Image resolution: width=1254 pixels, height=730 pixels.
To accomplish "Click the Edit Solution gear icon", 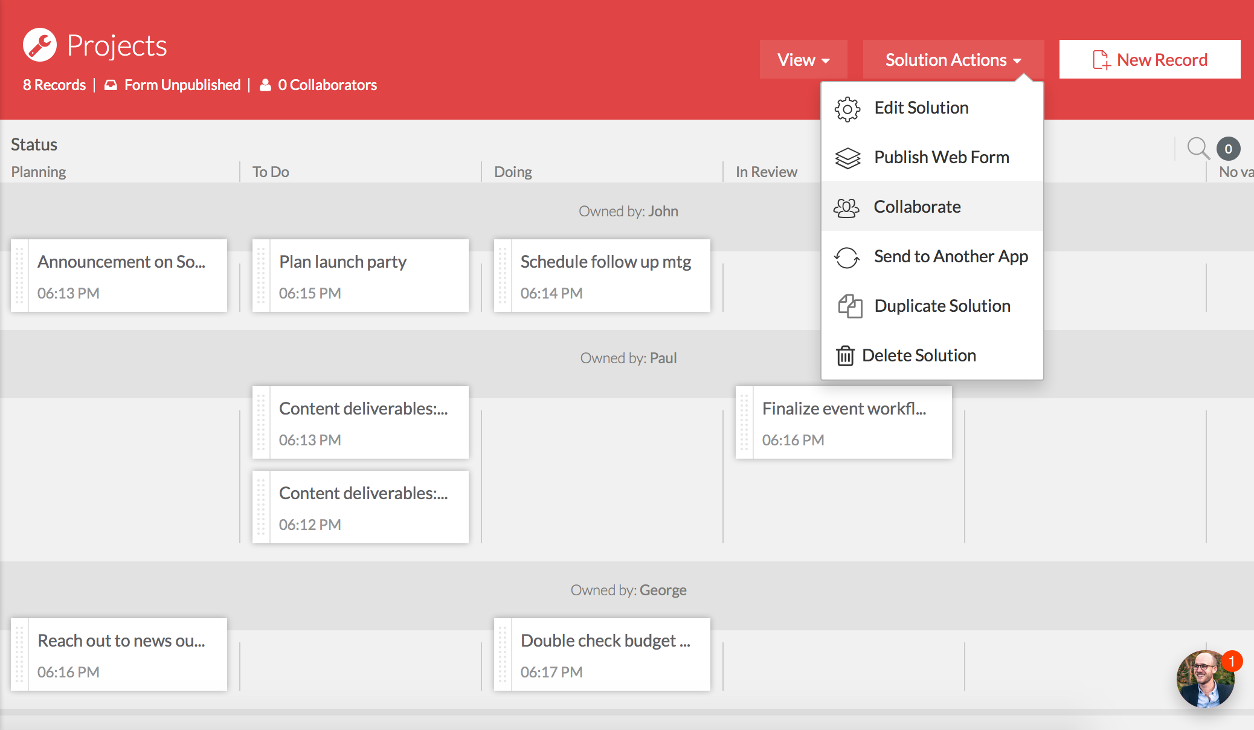I will pyautogui.click(x=847, y=109).
